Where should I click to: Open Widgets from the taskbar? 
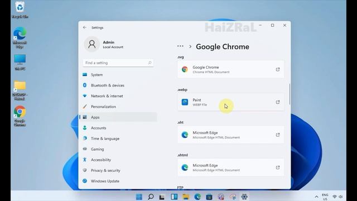click(x=174, y=197)
